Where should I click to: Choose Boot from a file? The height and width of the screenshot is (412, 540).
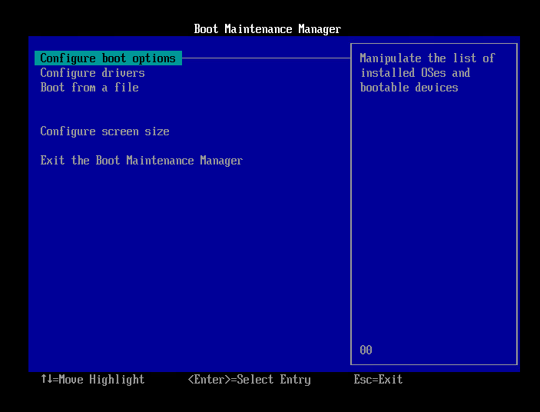pos(89,88)
